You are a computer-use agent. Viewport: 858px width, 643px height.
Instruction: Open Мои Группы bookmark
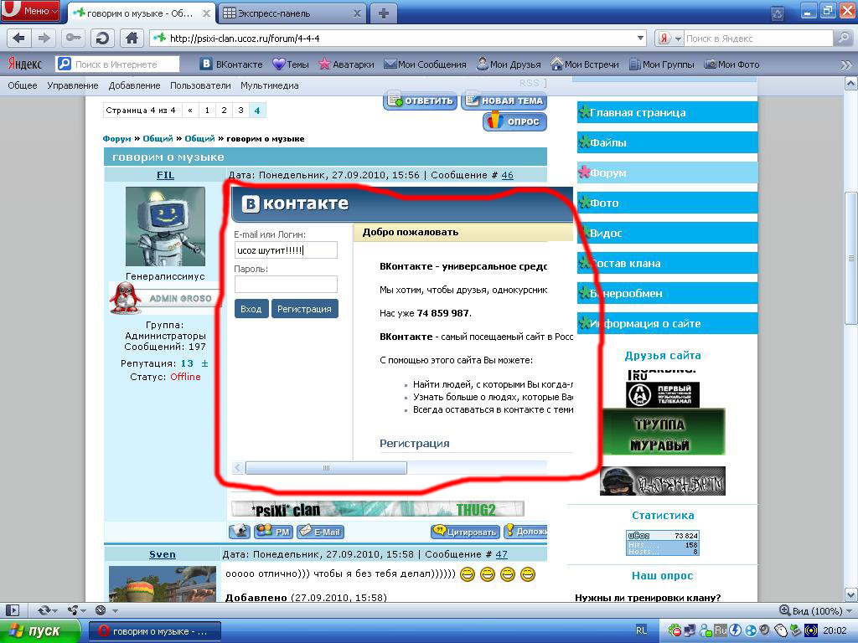pyautogui.click(x=662, y=64)
